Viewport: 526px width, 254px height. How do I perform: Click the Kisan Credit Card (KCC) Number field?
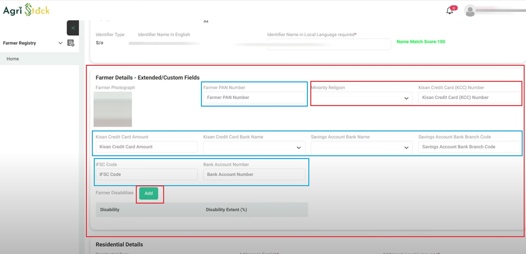[469, 98]
